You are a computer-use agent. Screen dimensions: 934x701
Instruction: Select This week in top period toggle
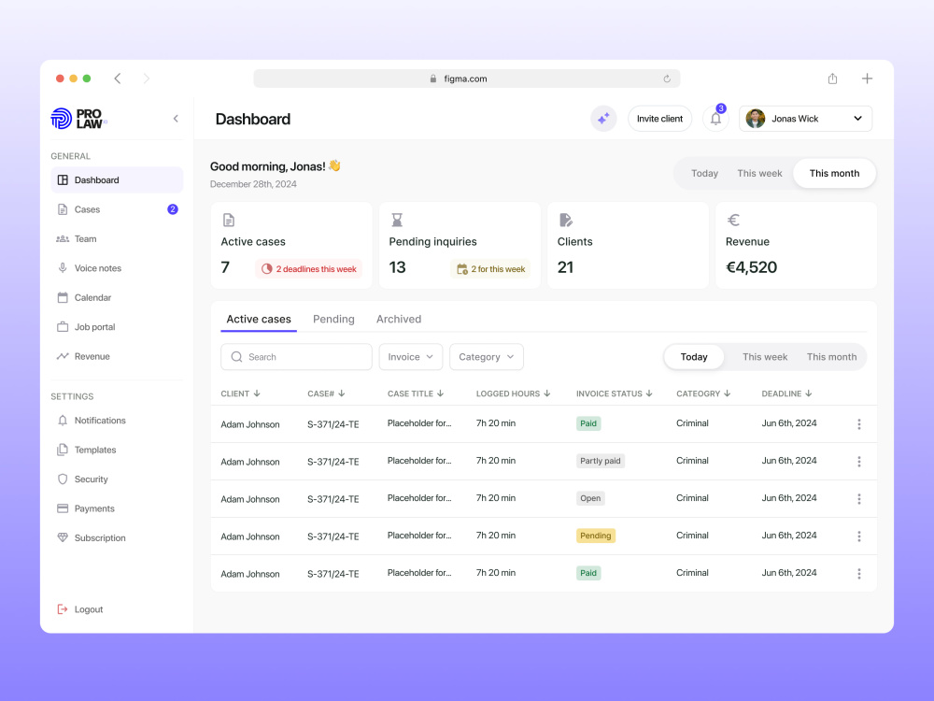coord(759,174)
